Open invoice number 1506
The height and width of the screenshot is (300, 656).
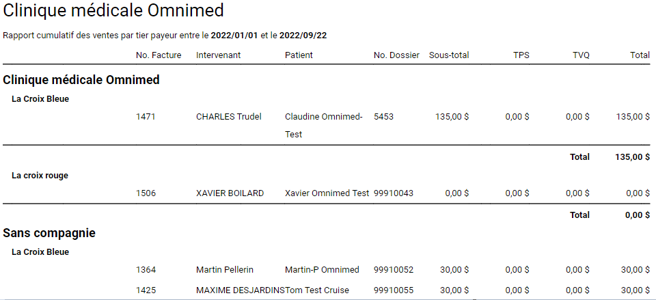(x=146, y=193)
